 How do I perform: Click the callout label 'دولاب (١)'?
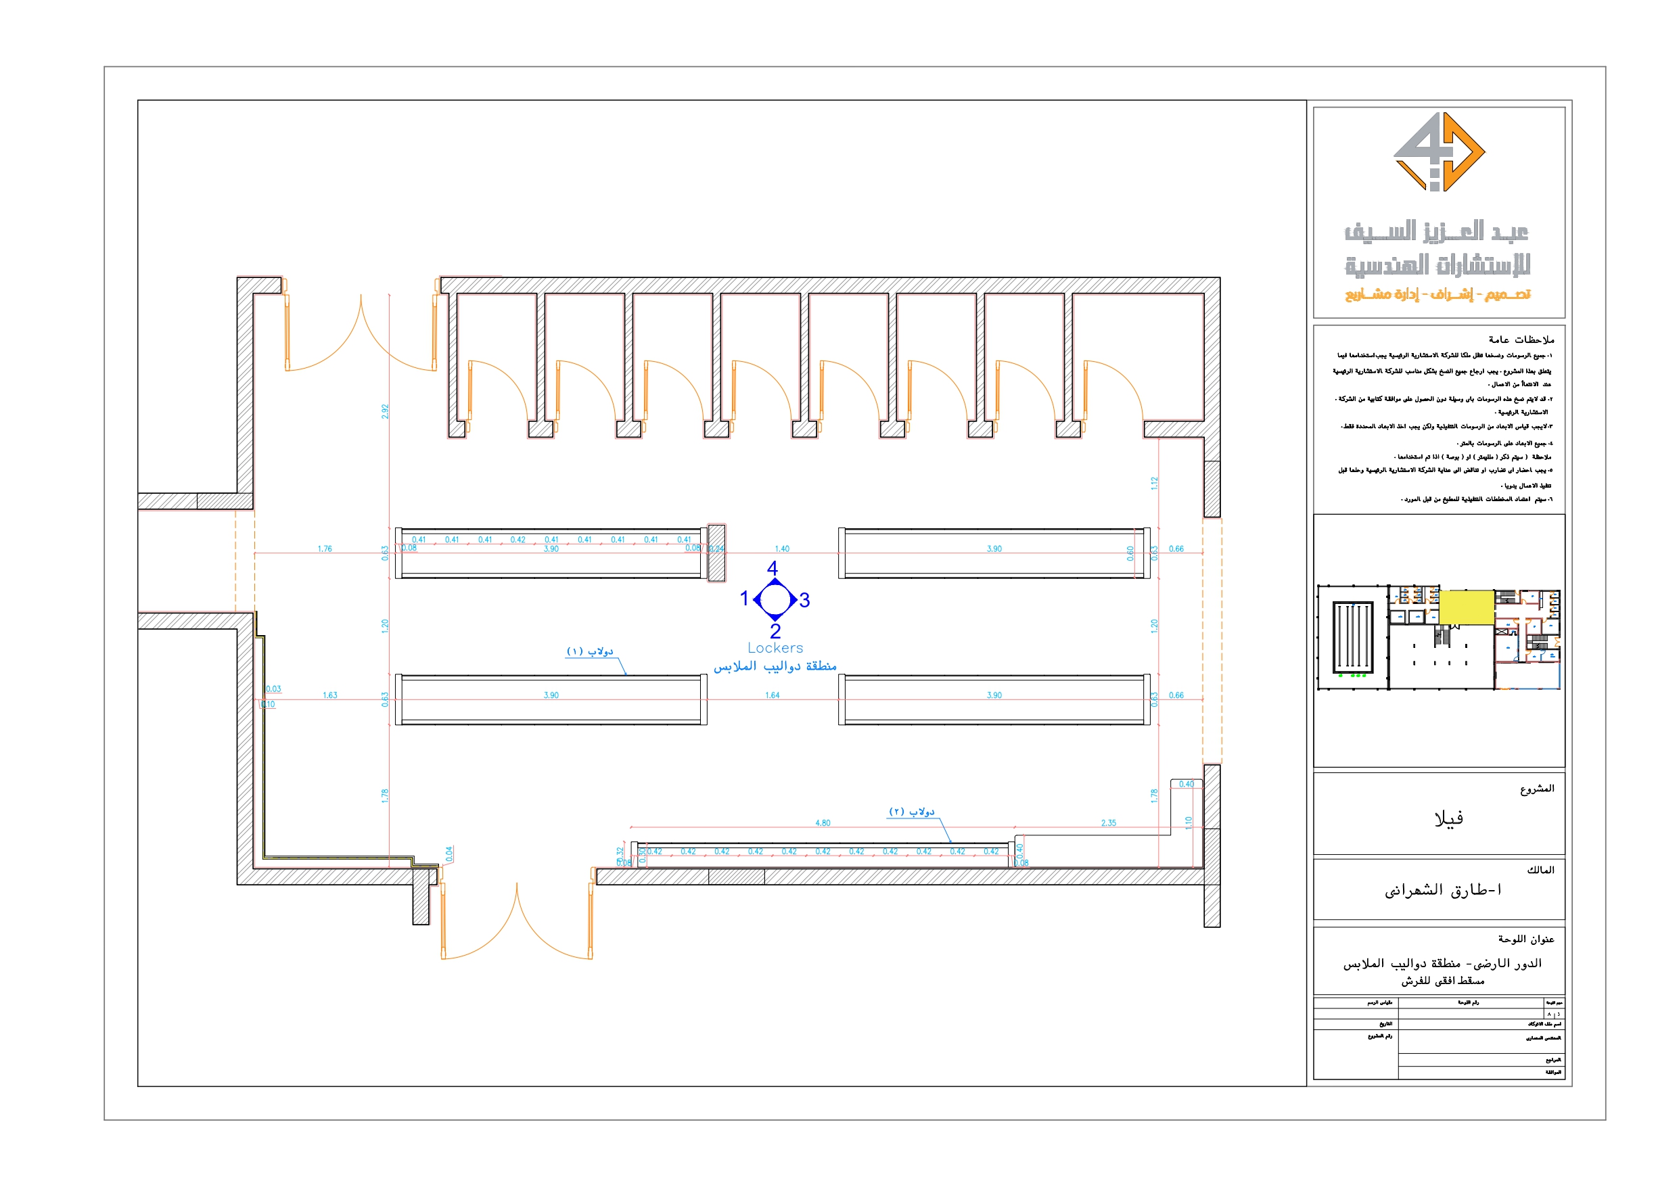[589, 651]
